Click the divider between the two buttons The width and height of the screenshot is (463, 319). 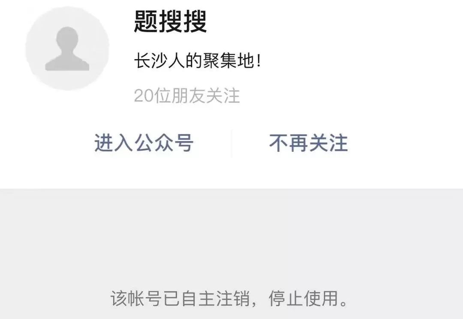click(x=231, y=143)
